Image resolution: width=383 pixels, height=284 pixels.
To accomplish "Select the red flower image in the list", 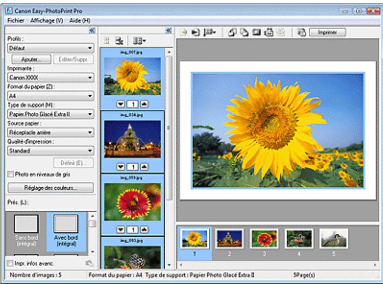I will pyautogui.click(x=132, y=202).
